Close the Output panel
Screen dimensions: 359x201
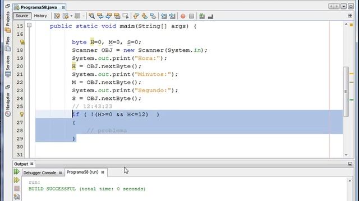(x=32, y=164)
